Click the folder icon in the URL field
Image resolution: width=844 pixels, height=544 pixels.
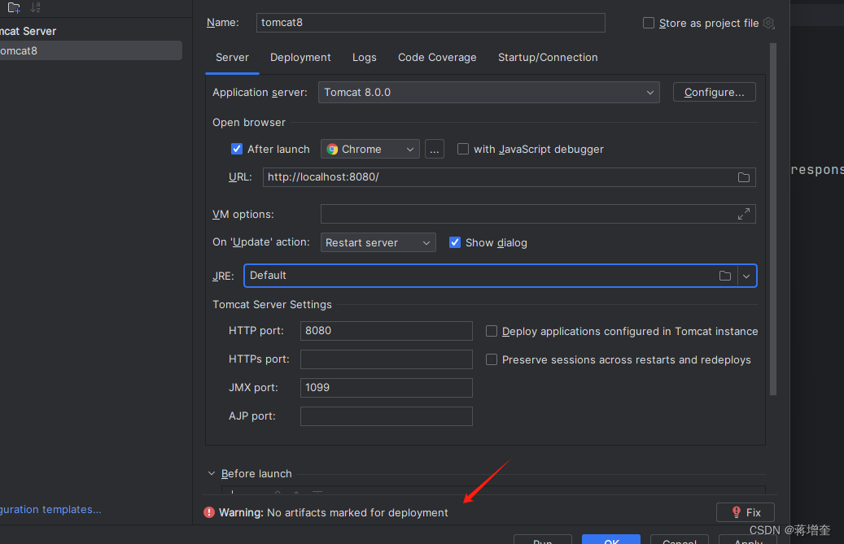tap(743, 177)
